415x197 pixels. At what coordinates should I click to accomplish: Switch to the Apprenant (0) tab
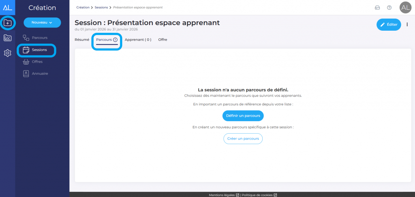click(x=138, y=40)
